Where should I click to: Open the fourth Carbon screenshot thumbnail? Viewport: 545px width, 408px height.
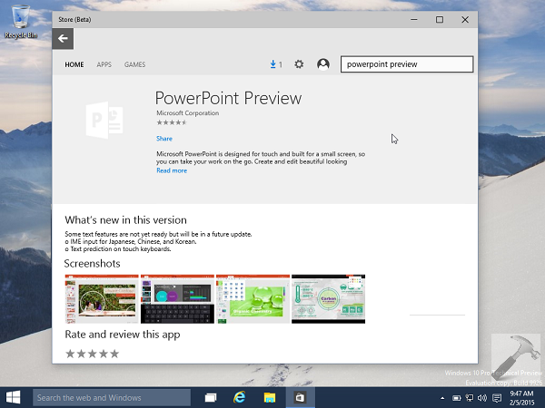pos(328,299)
